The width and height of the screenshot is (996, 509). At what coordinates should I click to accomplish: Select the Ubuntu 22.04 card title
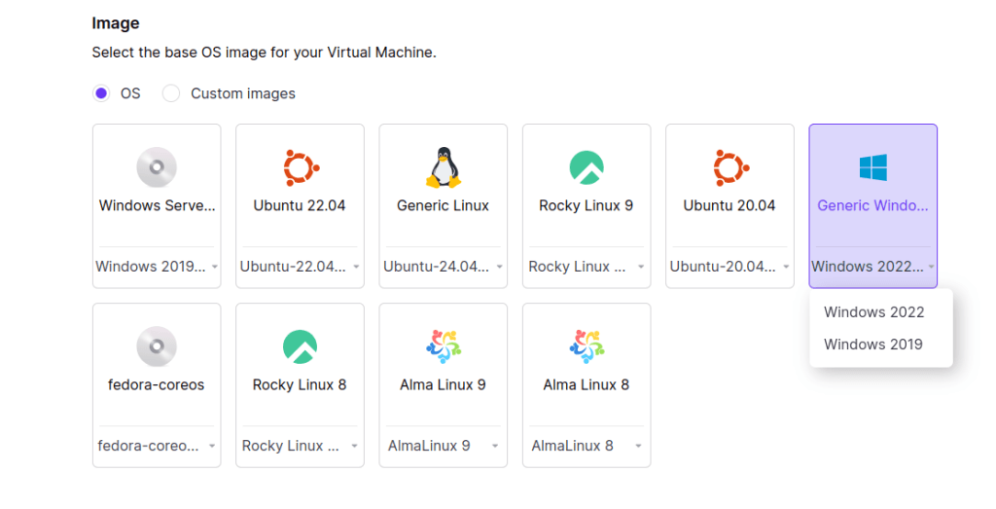click(x=300, y=206)
